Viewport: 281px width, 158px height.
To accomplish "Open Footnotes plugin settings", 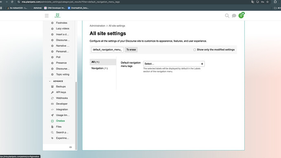I will pos(61,23).
